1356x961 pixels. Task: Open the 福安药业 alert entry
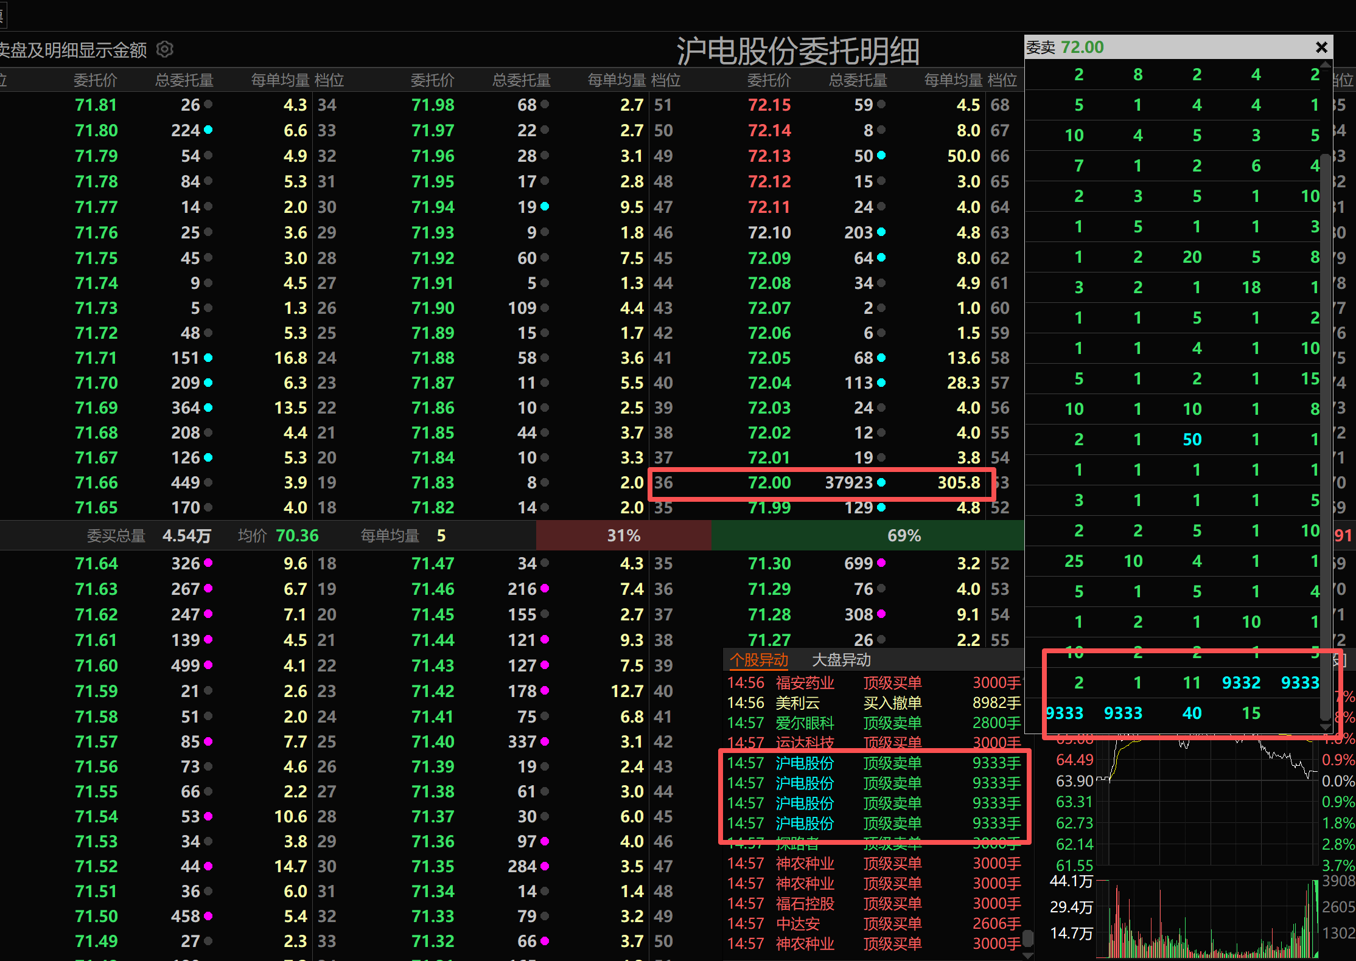coord(805,683)
